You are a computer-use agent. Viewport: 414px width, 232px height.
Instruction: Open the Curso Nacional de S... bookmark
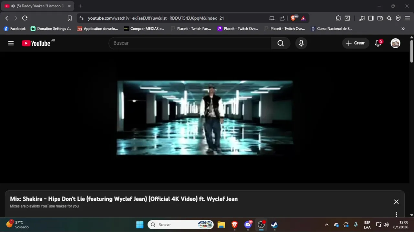332,29
